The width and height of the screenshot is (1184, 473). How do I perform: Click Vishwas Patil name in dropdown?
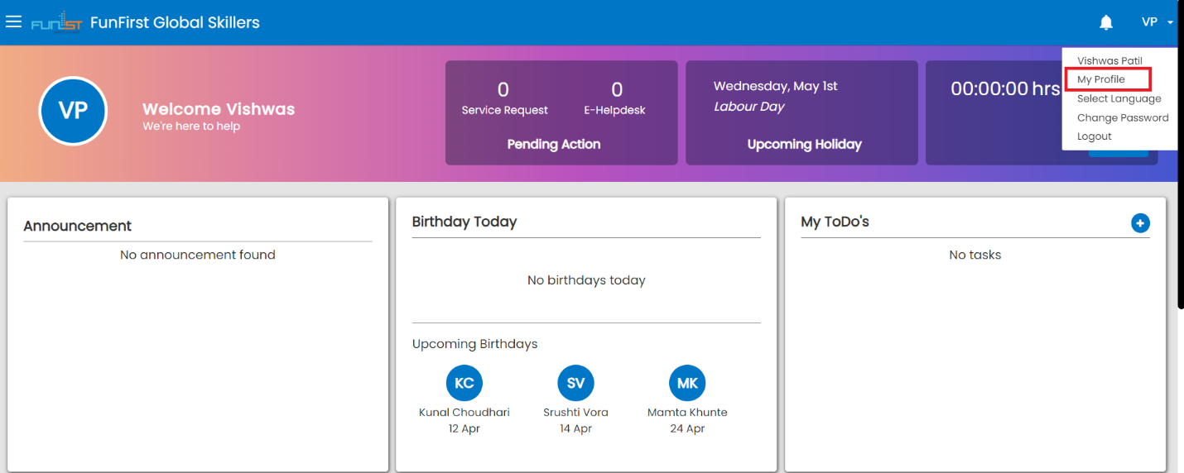pos(1109,61)
